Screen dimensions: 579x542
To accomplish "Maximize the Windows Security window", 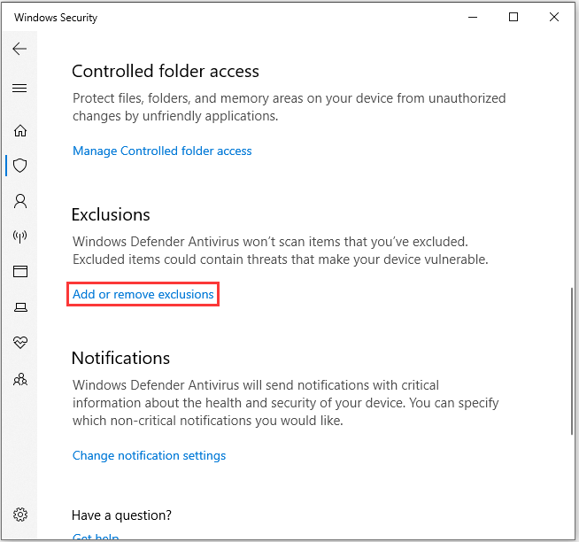I will [x=513, y=17].
